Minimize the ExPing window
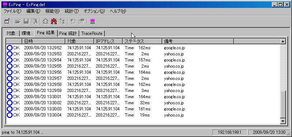 (x=274, y=5)
